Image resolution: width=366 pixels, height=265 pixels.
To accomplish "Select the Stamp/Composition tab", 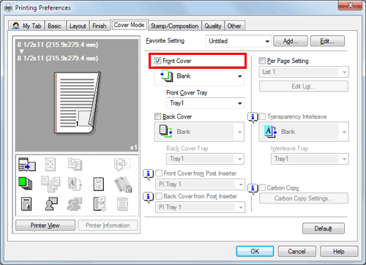I will point(174,26).
